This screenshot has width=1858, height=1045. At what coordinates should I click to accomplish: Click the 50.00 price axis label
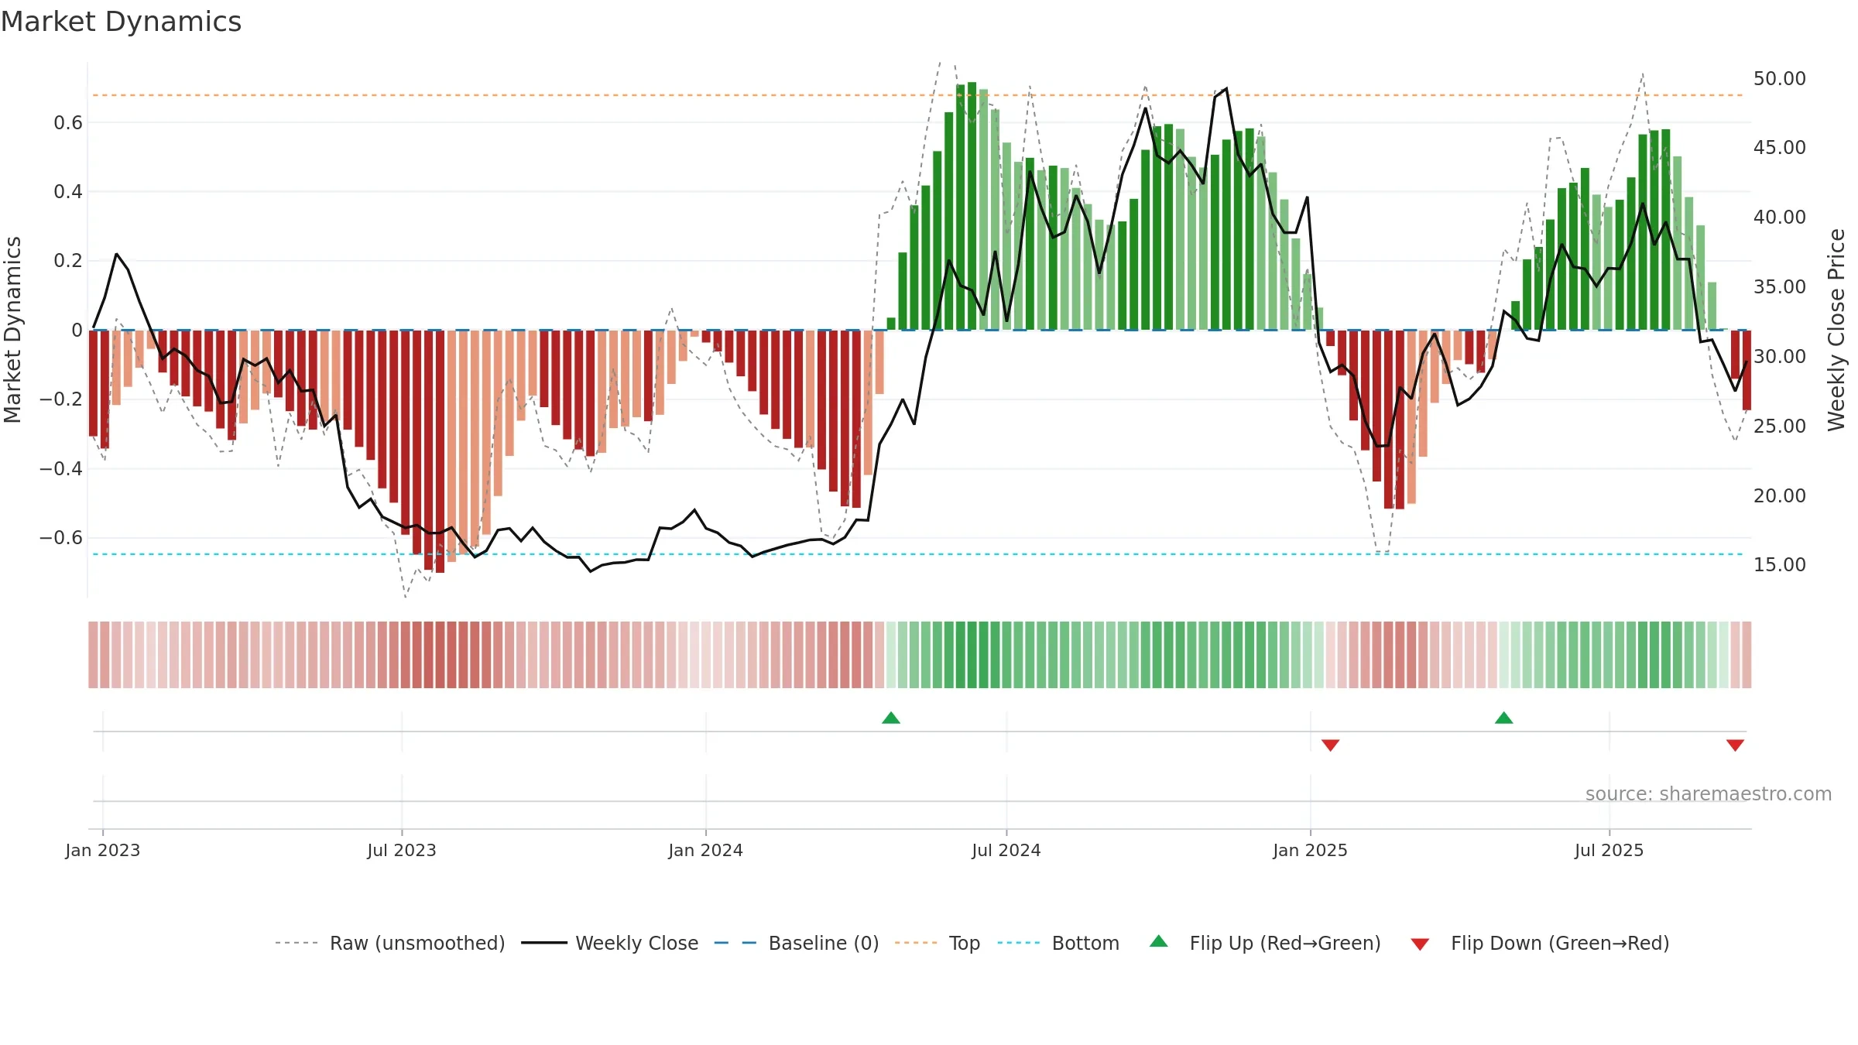click(1780, 79)
